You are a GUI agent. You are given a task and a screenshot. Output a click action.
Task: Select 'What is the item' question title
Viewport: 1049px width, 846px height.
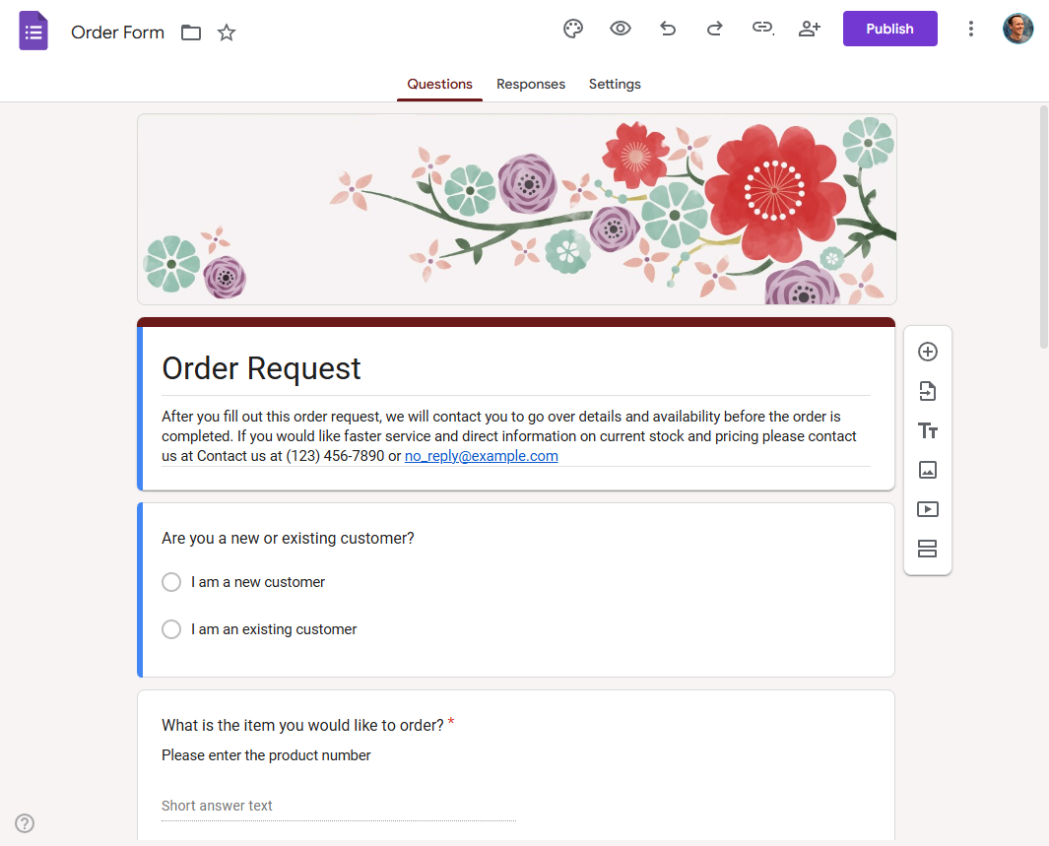302,726
